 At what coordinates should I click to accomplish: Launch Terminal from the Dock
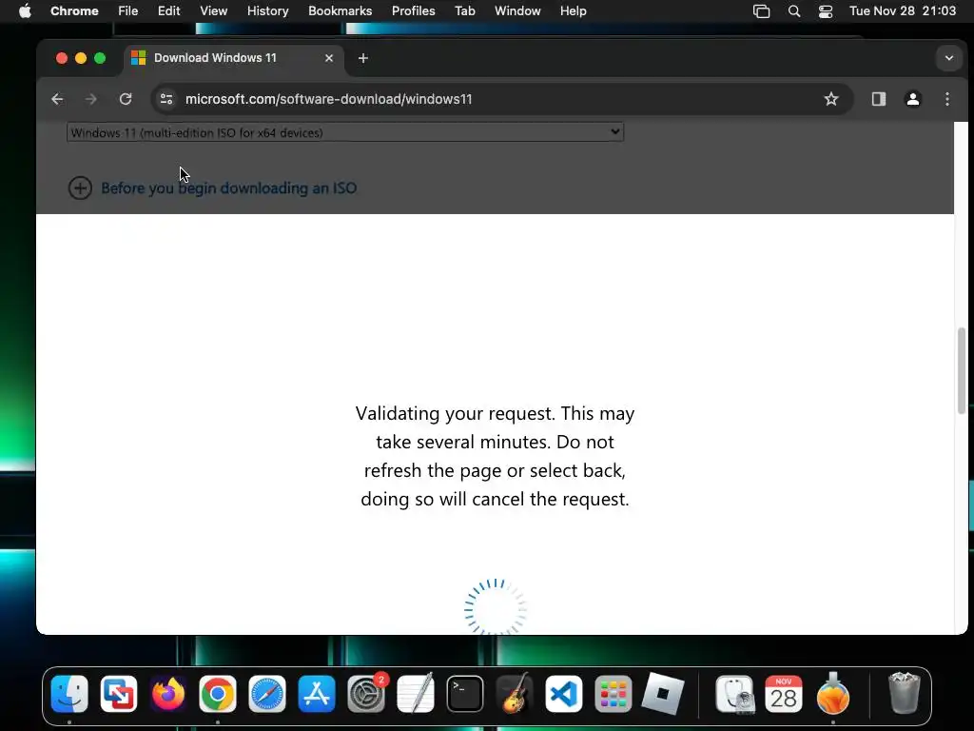point(464,694)
